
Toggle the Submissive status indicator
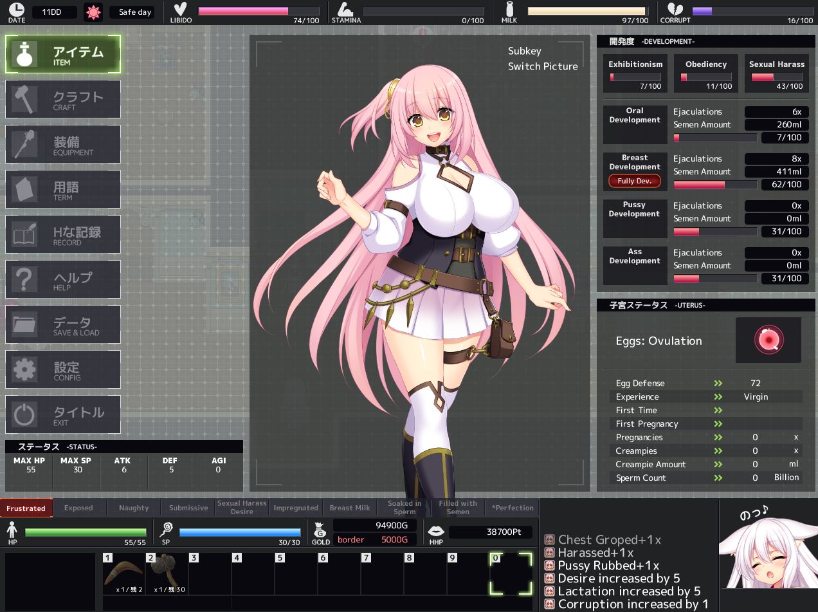(x=188, y=508)
